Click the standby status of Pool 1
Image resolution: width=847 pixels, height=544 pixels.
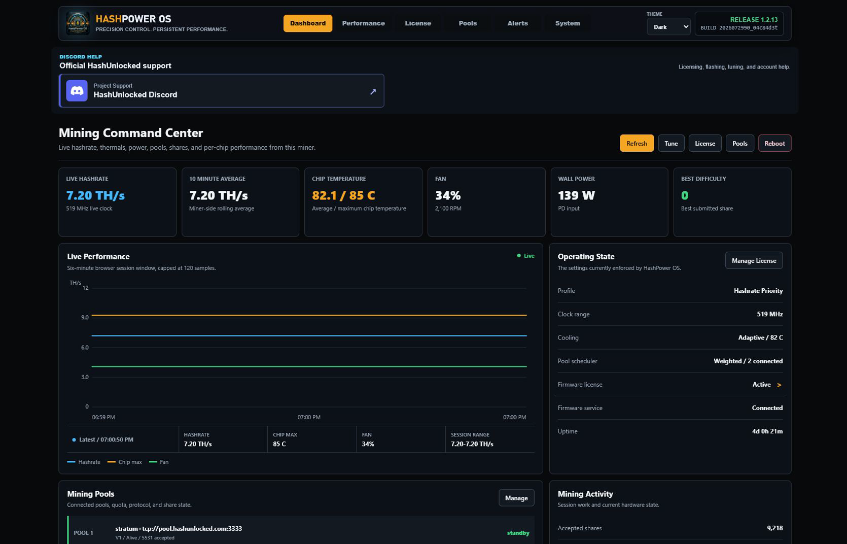coord(518,533)
